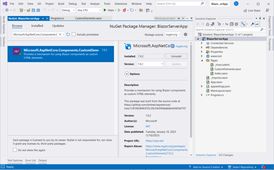Expand the Dependencies node in Solution Explorer
The height and width of the screenshot is (170, 274).
click(x=201, y=47)
